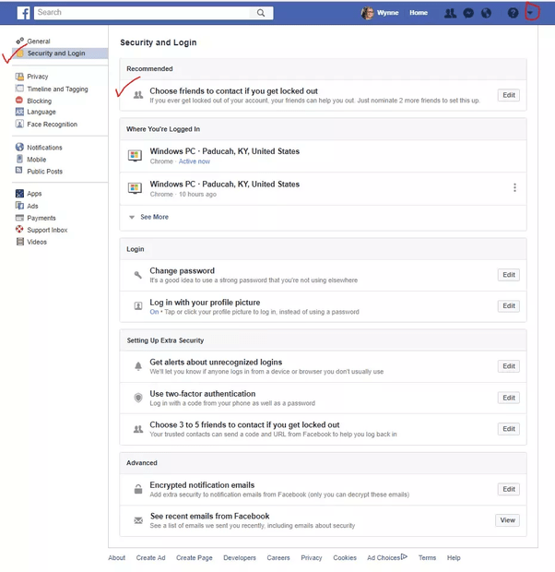The height and width of the screenshot is (572, 555).
Task: Edit Change password
Action: point(509,275)
